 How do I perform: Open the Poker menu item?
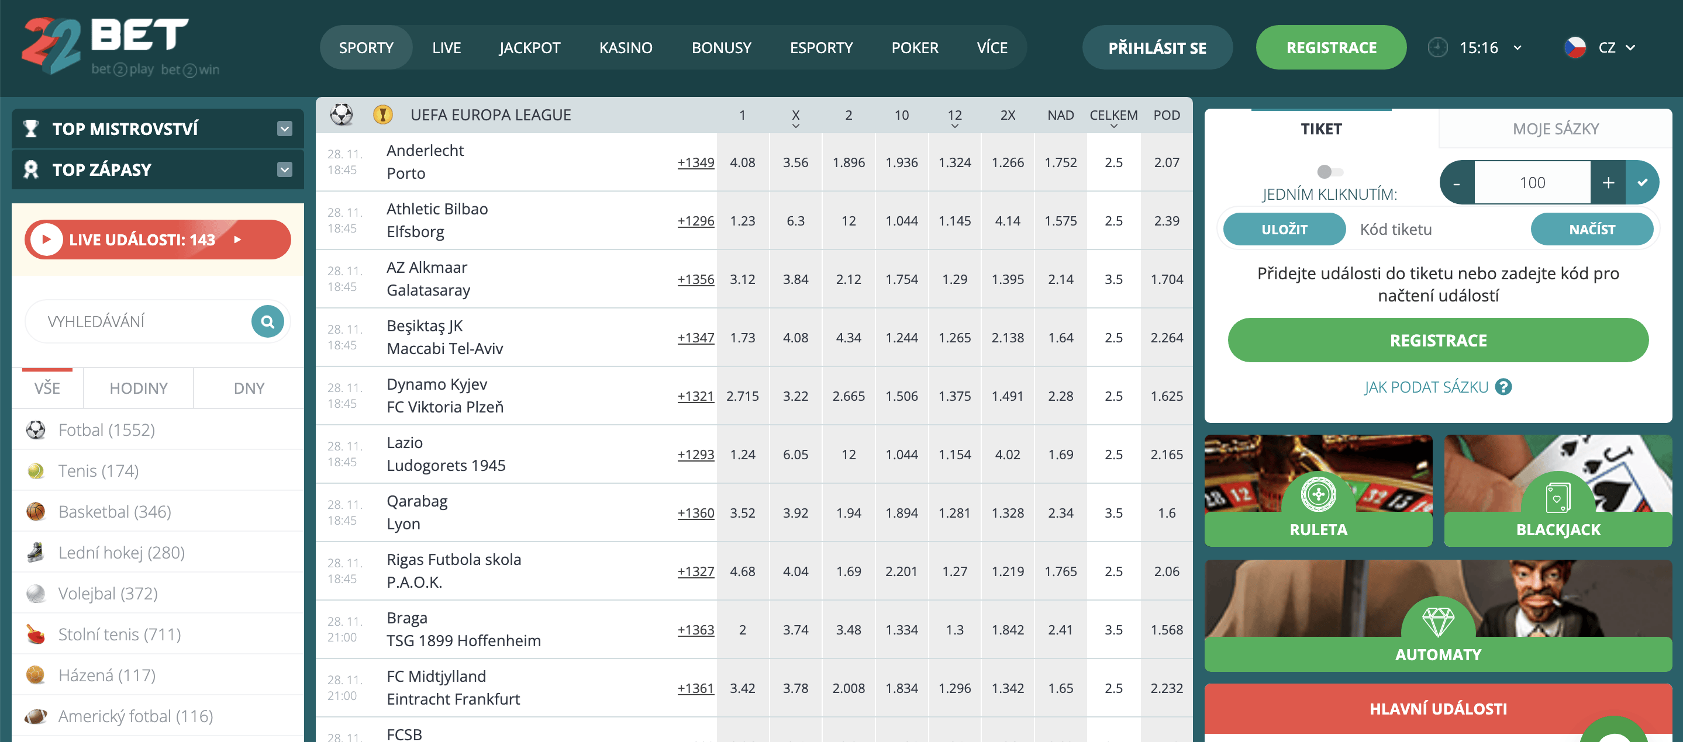click(x=915, y=48)
